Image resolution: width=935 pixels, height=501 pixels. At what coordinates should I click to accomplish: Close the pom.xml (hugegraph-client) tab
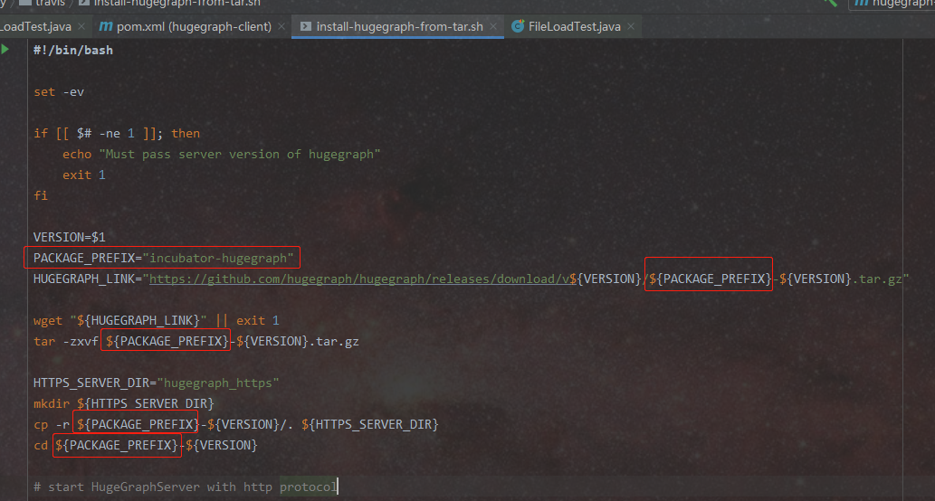point(281,27)
